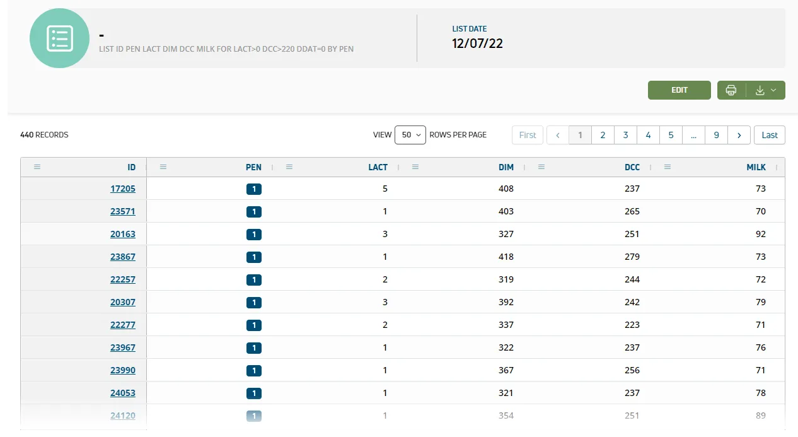798x437 pixels.
Task: Open cow ID 23867 link
Action: coord(123,257)
